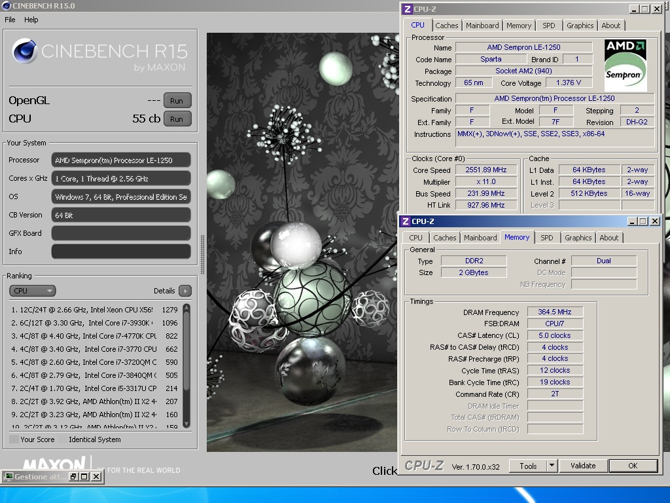Viewport: 670px width, 503px height.
Task: Click the Cores x GHz field
Action: [121, 178]
